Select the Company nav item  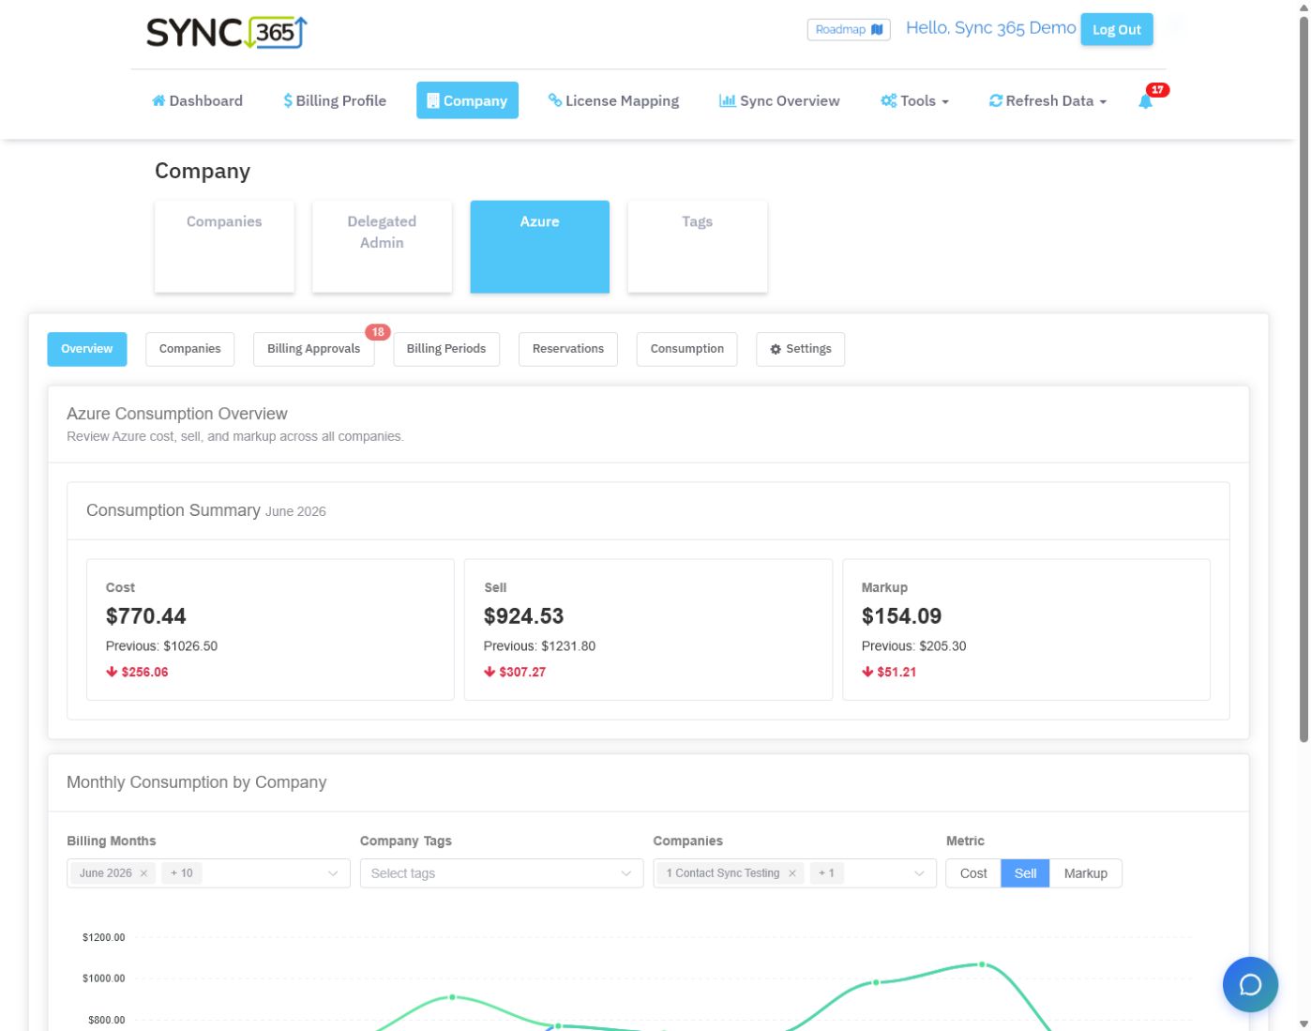[467, 100]
